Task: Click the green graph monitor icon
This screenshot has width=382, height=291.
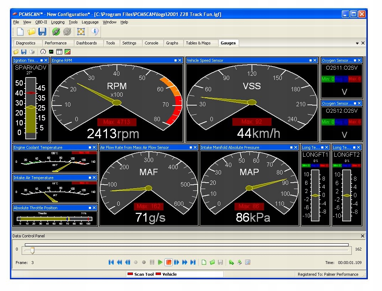Action: [52, 52]
